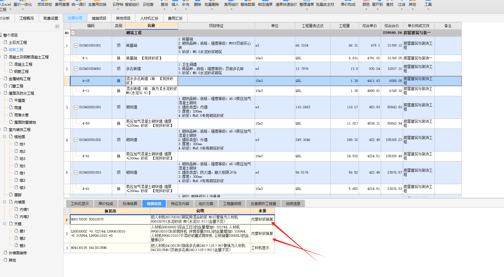Click 全费用切换 toolbar item
Screen dimensions: 504x277
(x=97, y=5)
